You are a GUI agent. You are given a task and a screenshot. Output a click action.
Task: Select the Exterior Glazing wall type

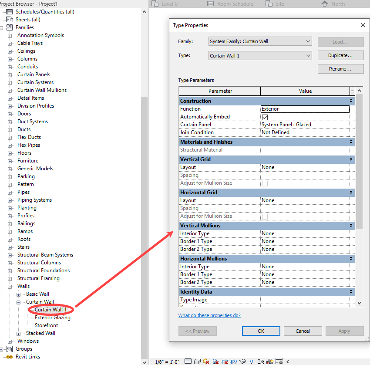tap(52, 318)
